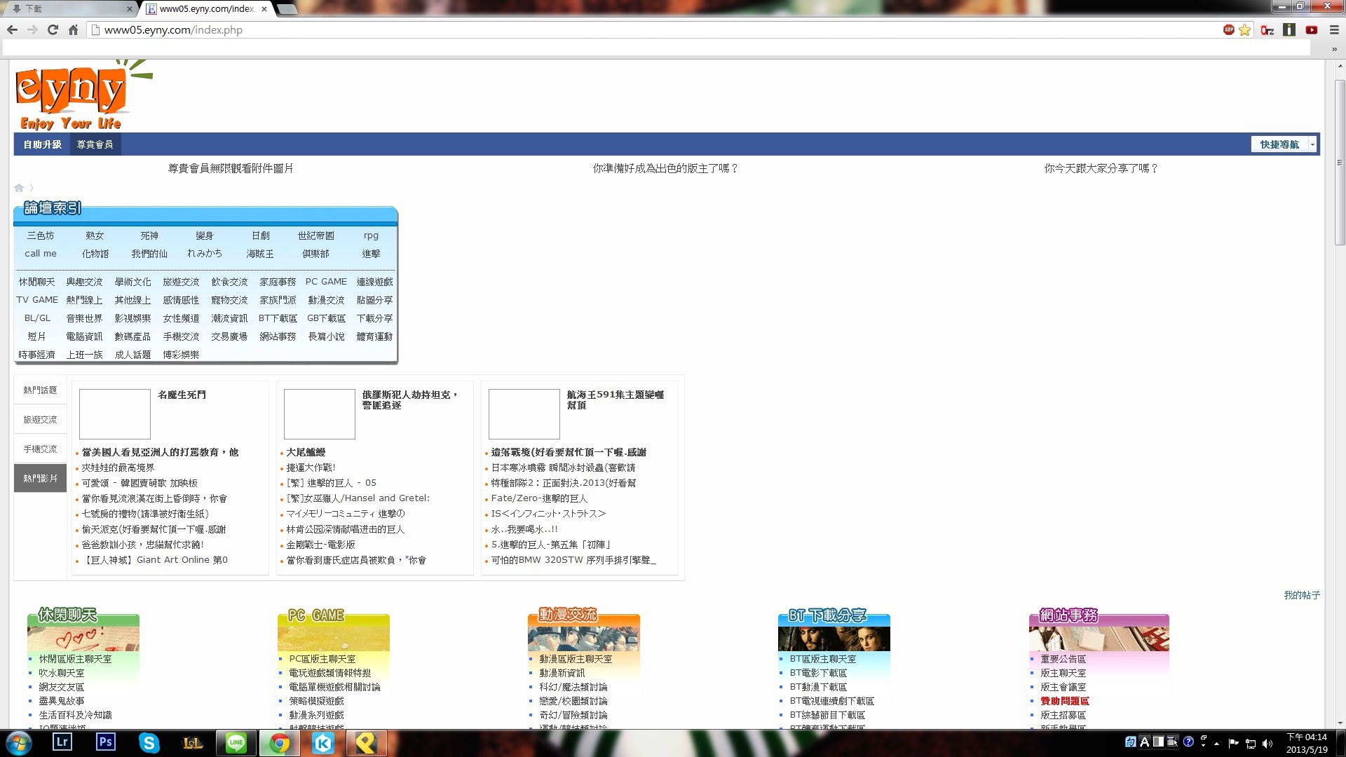Close the eyny browser tab

[264, 9]
